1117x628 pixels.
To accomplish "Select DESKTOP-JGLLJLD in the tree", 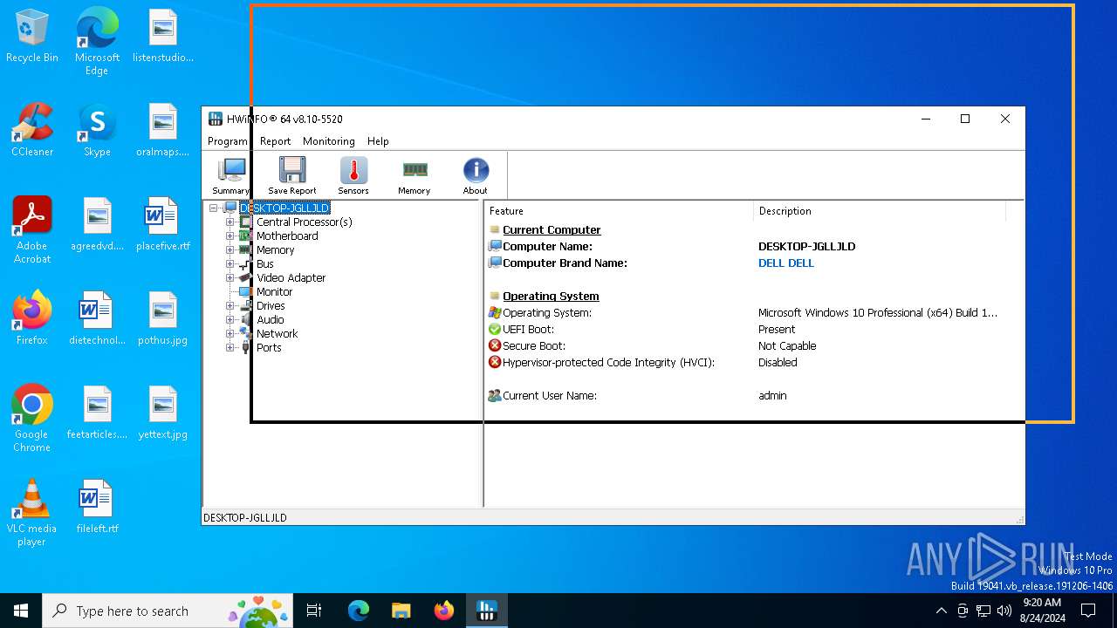I will tap(284, 208).
